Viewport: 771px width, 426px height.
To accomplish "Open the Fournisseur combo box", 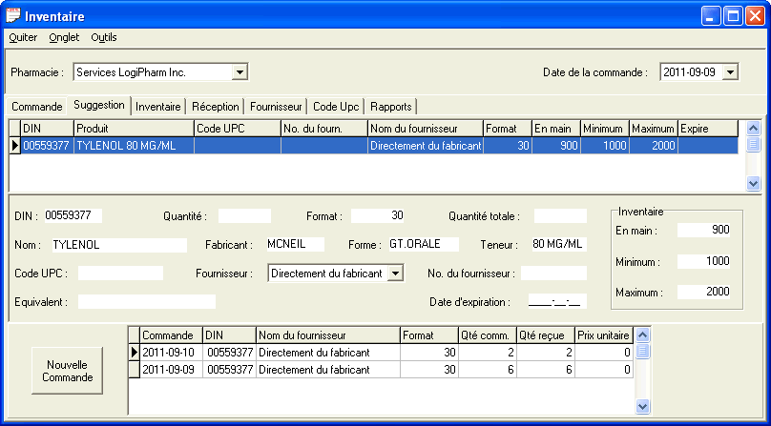I will [396, 274].
